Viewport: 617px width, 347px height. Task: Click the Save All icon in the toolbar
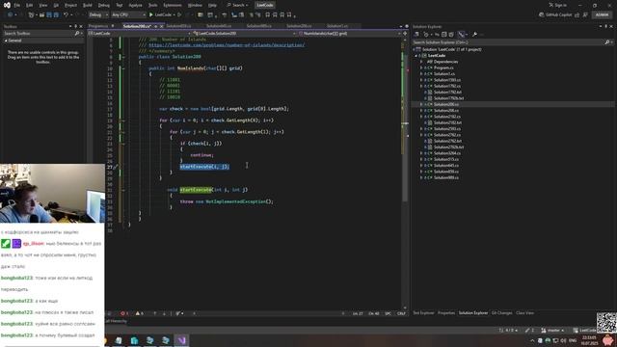pos(56,15)
